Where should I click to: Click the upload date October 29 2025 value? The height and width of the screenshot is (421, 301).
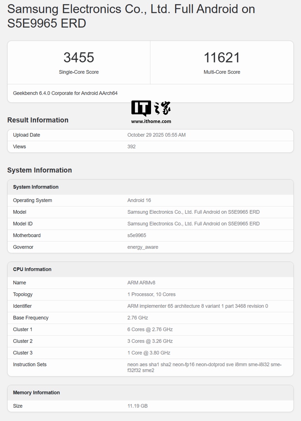click(156, 135)
